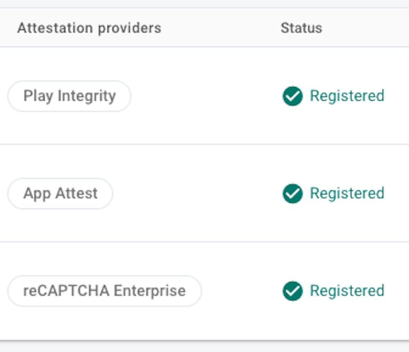Image resolution: width=409 pixels, height=352 pixels.
Task: Select the reCAPTCHA Enterprise provider chip
Action: [x=104, y=291]
